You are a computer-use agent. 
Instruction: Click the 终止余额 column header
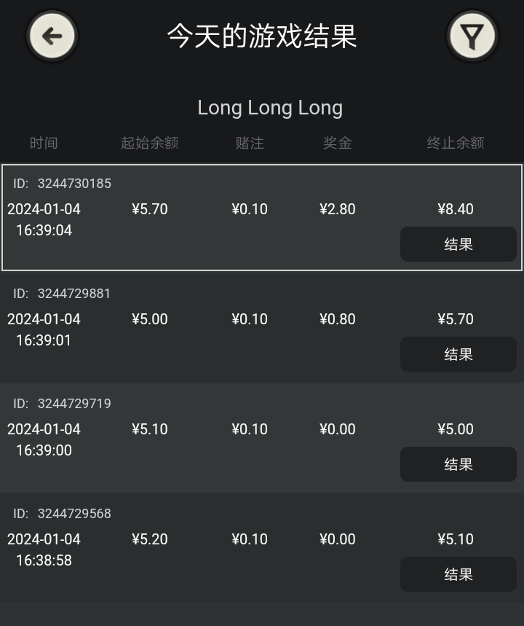coord(456,143)
